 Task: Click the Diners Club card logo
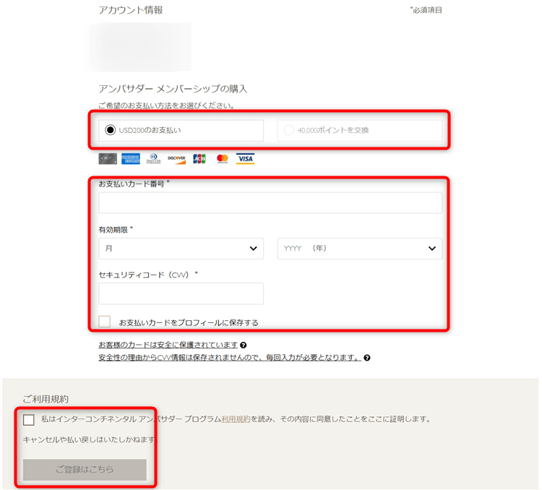153,158
